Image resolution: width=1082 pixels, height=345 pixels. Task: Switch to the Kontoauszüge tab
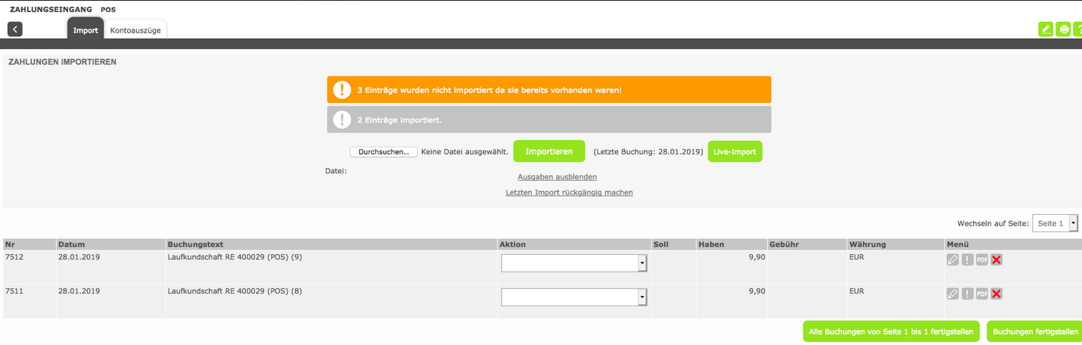pos(135,30)
